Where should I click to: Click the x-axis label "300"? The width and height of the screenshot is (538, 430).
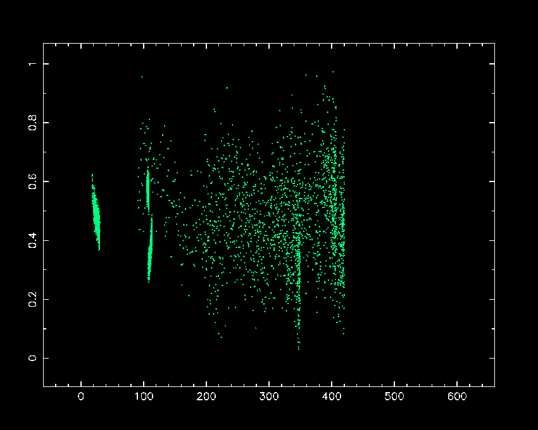(x=269, y=396)
